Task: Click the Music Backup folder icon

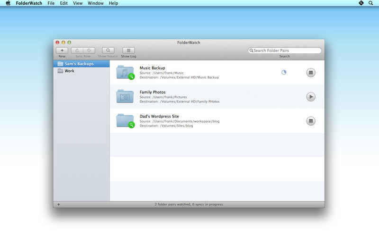Action: click(x=125, y=72)
